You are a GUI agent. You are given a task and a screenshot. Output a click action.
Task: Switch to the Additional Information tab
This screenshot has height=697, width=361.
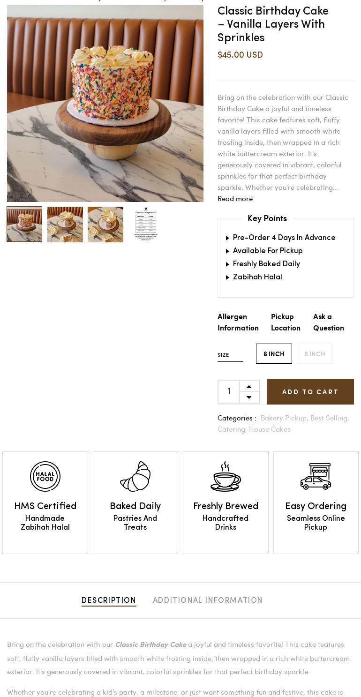click(208, 600)
